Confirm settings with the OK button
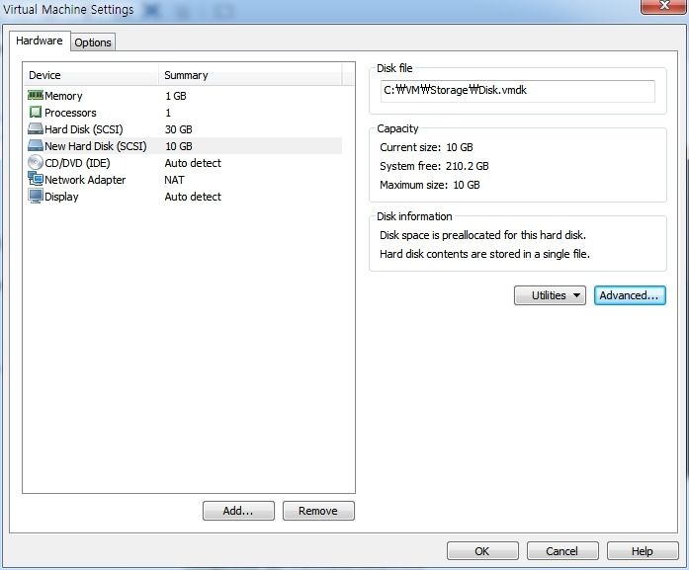Screen dimensions: 689x570 pyautogui.click(x=482, y=551)
